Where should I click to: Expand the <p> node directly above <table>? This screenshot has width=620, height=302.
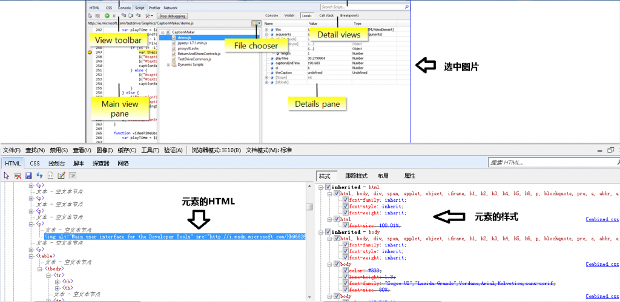click(x=31, y=249)
